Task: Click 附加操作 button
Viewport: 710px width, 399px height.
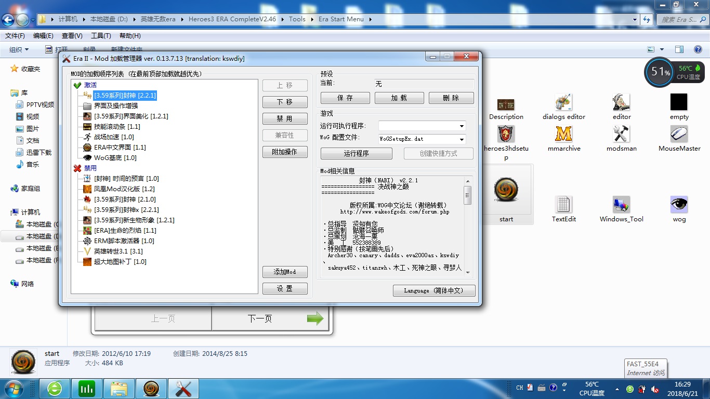Action: coord(285,152)
